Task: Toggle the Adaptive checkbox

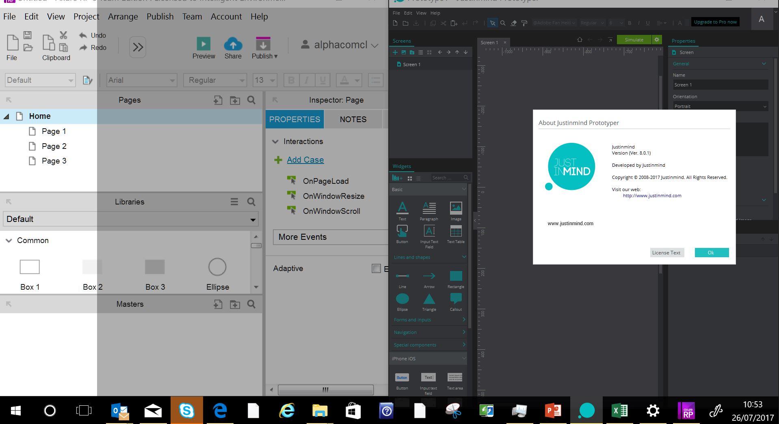Action: coord(376,269)
